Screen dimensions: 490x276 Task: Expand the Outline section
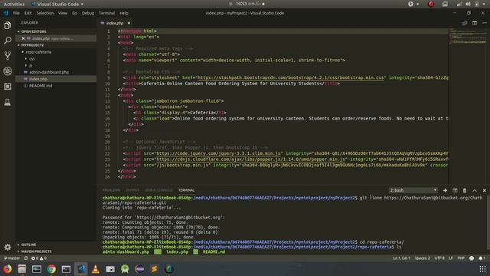tap(28, 245)
